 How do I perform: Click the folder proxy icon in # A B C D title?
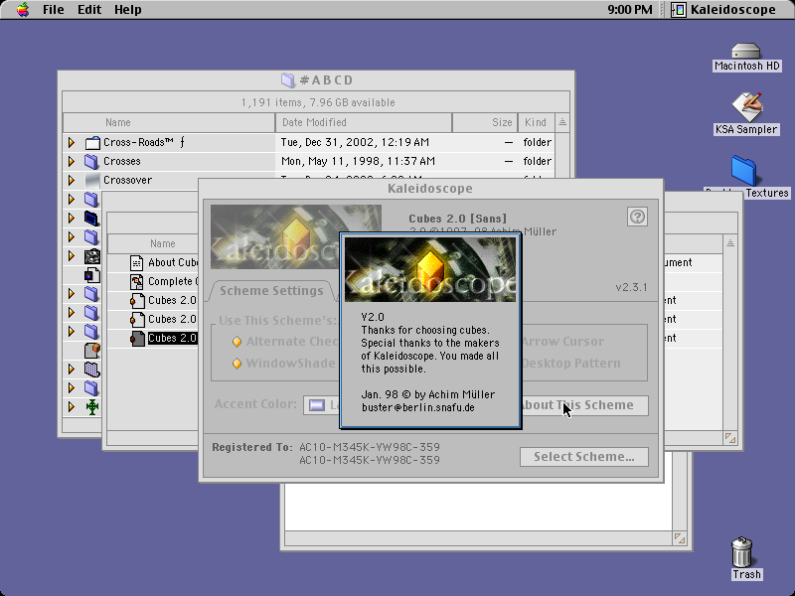(x=287, y=80)
